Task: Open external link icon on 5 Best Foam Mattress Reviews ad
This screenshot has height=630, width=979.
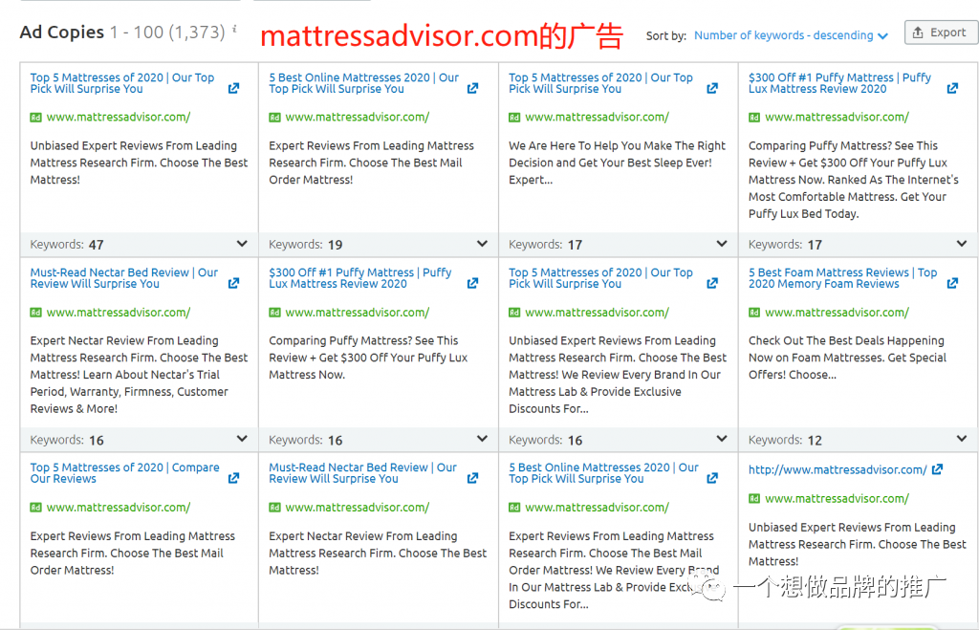Action: coord(952,284)
